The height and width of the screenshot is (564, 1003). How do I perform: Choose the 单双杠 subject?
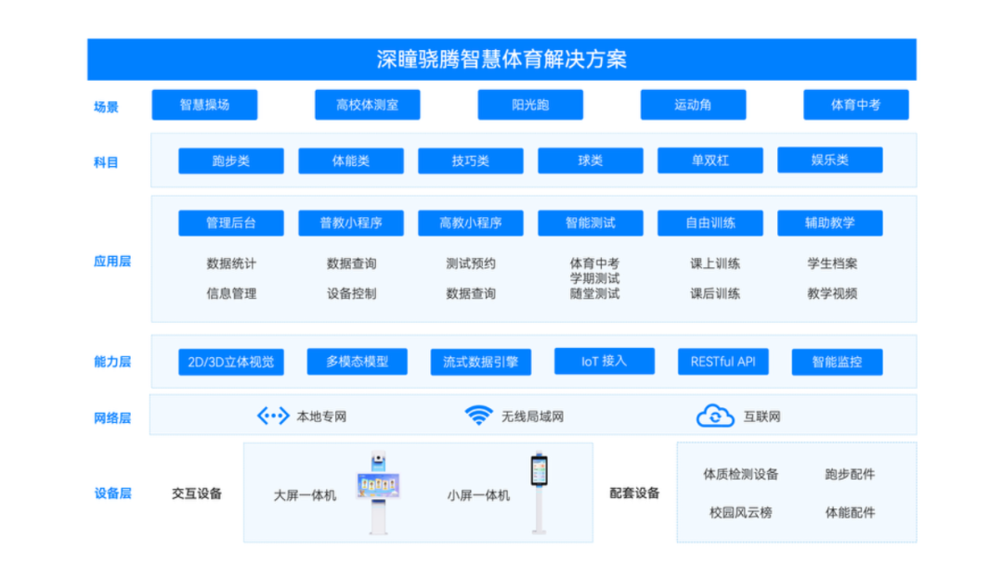pos(710,160)
